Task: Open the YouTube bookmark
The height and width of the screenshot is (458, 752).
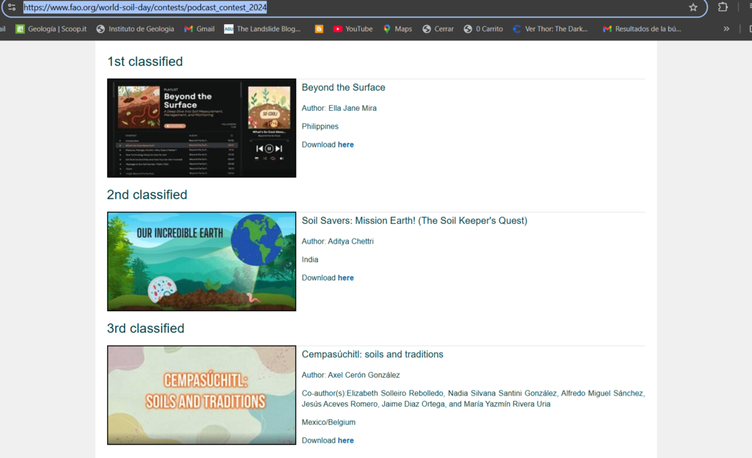Action: [353, 29]
